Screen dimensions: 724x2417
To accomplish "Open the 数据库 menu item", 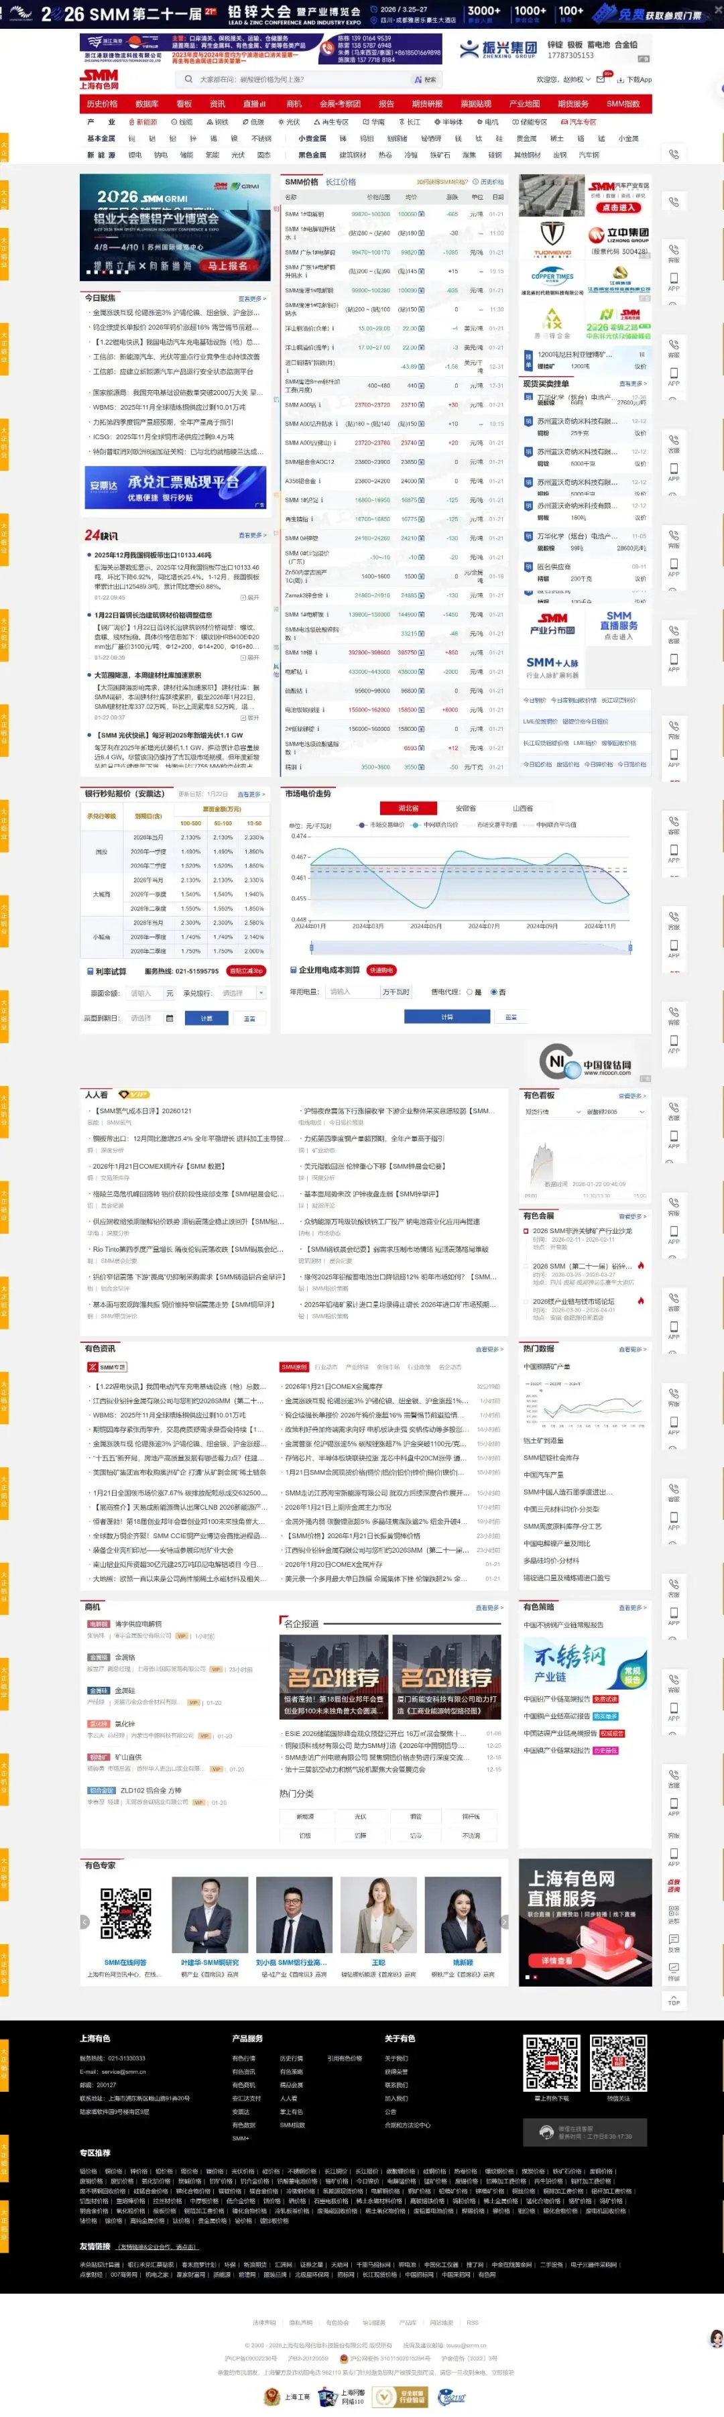I will 146,104.
